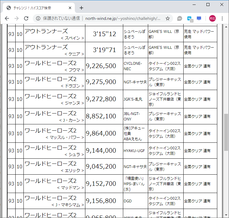Go forward to the next page
The width and height of the screenshot is (229, 218).
pos(17,18)
